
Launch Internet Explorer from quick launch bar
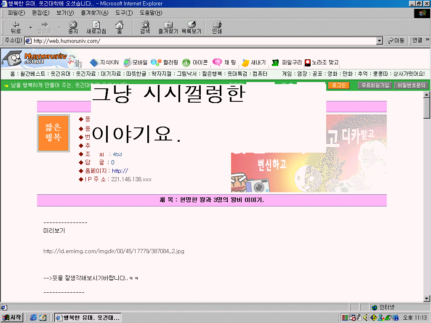33,318
